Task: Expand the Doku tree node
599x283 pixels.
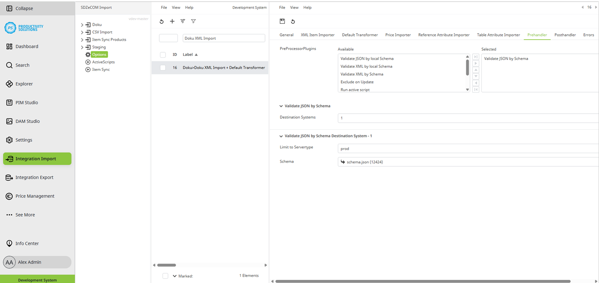Action: tap(82, 24)
